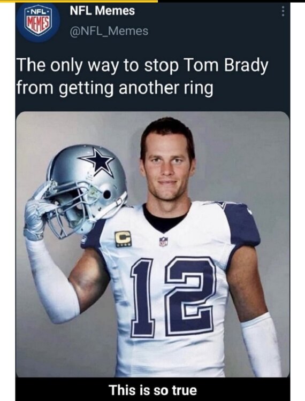This screenshot has height=401, width=305.
Task: Open the three-dot more options menu
Action: tap(283, 12)
